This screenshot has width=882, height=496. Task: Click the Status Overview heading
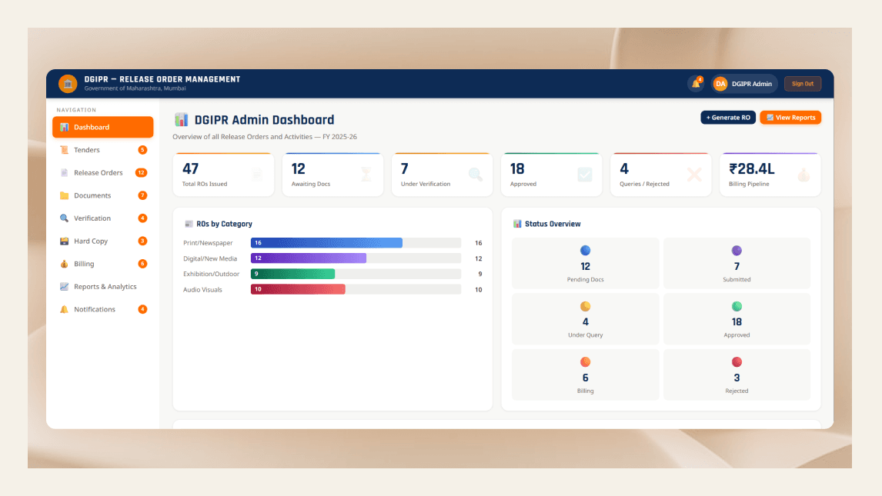(553, 224)
